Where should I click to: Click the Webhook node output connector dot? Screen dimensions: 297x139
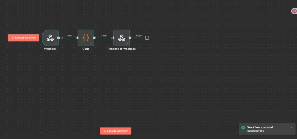(x=59, y=38)
